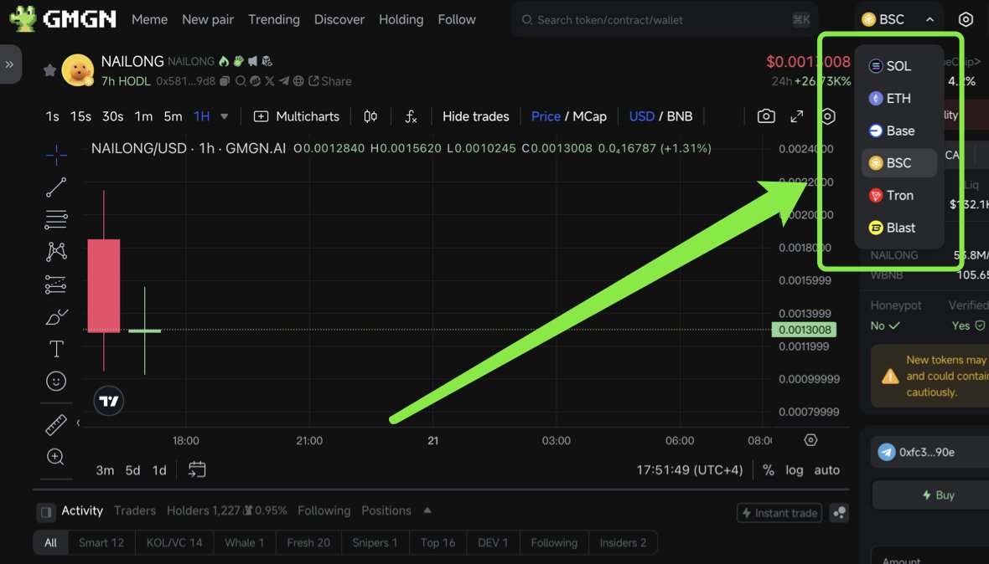This screenshot has width=989, height=564.
Task: Set chart range to 5d
Action: point(132,470)
